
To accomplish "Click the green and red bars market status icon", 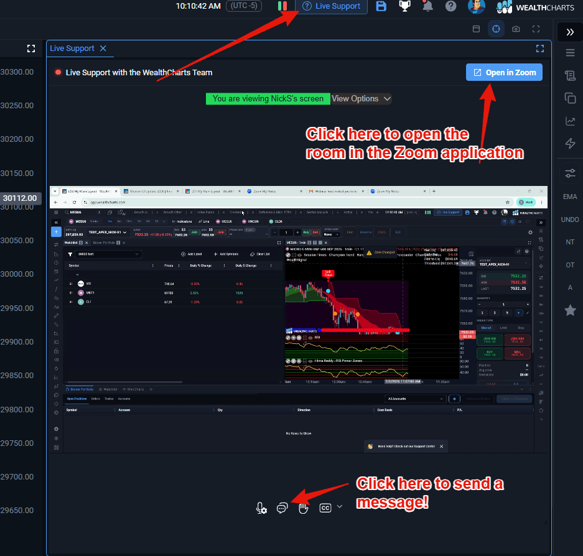I will [x=282, y=6].
